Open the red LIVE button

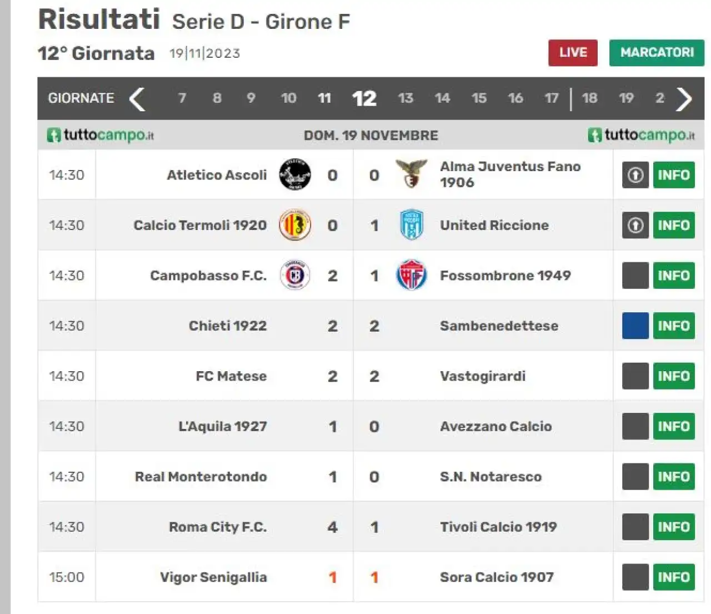coord(573,53)
